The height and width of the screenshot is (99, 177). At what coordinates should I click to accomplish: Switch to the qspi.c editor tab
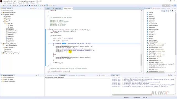coord(48,9)
